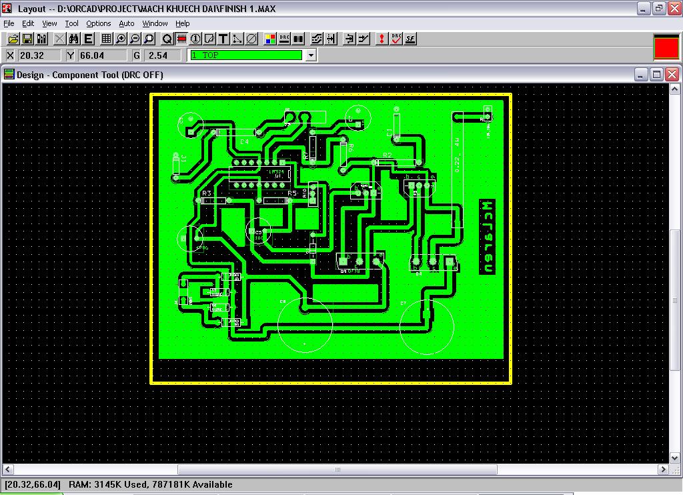Viewport: 683px width, 495px height.
Task: Open Find with the binoculars icon
Action: coord(73,39)
